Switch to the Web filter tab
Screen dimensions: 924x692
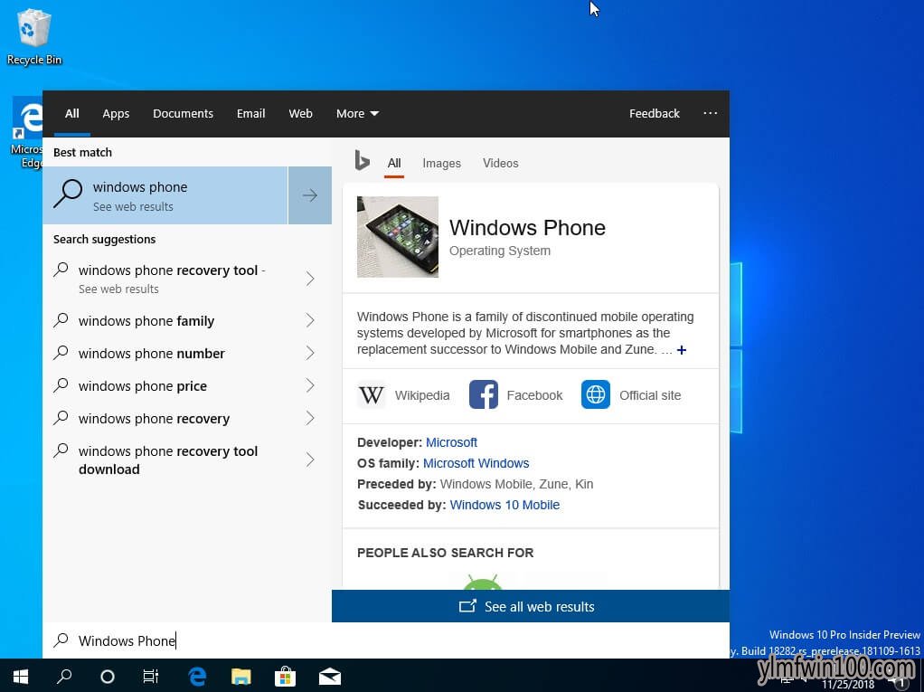[300, 113]
